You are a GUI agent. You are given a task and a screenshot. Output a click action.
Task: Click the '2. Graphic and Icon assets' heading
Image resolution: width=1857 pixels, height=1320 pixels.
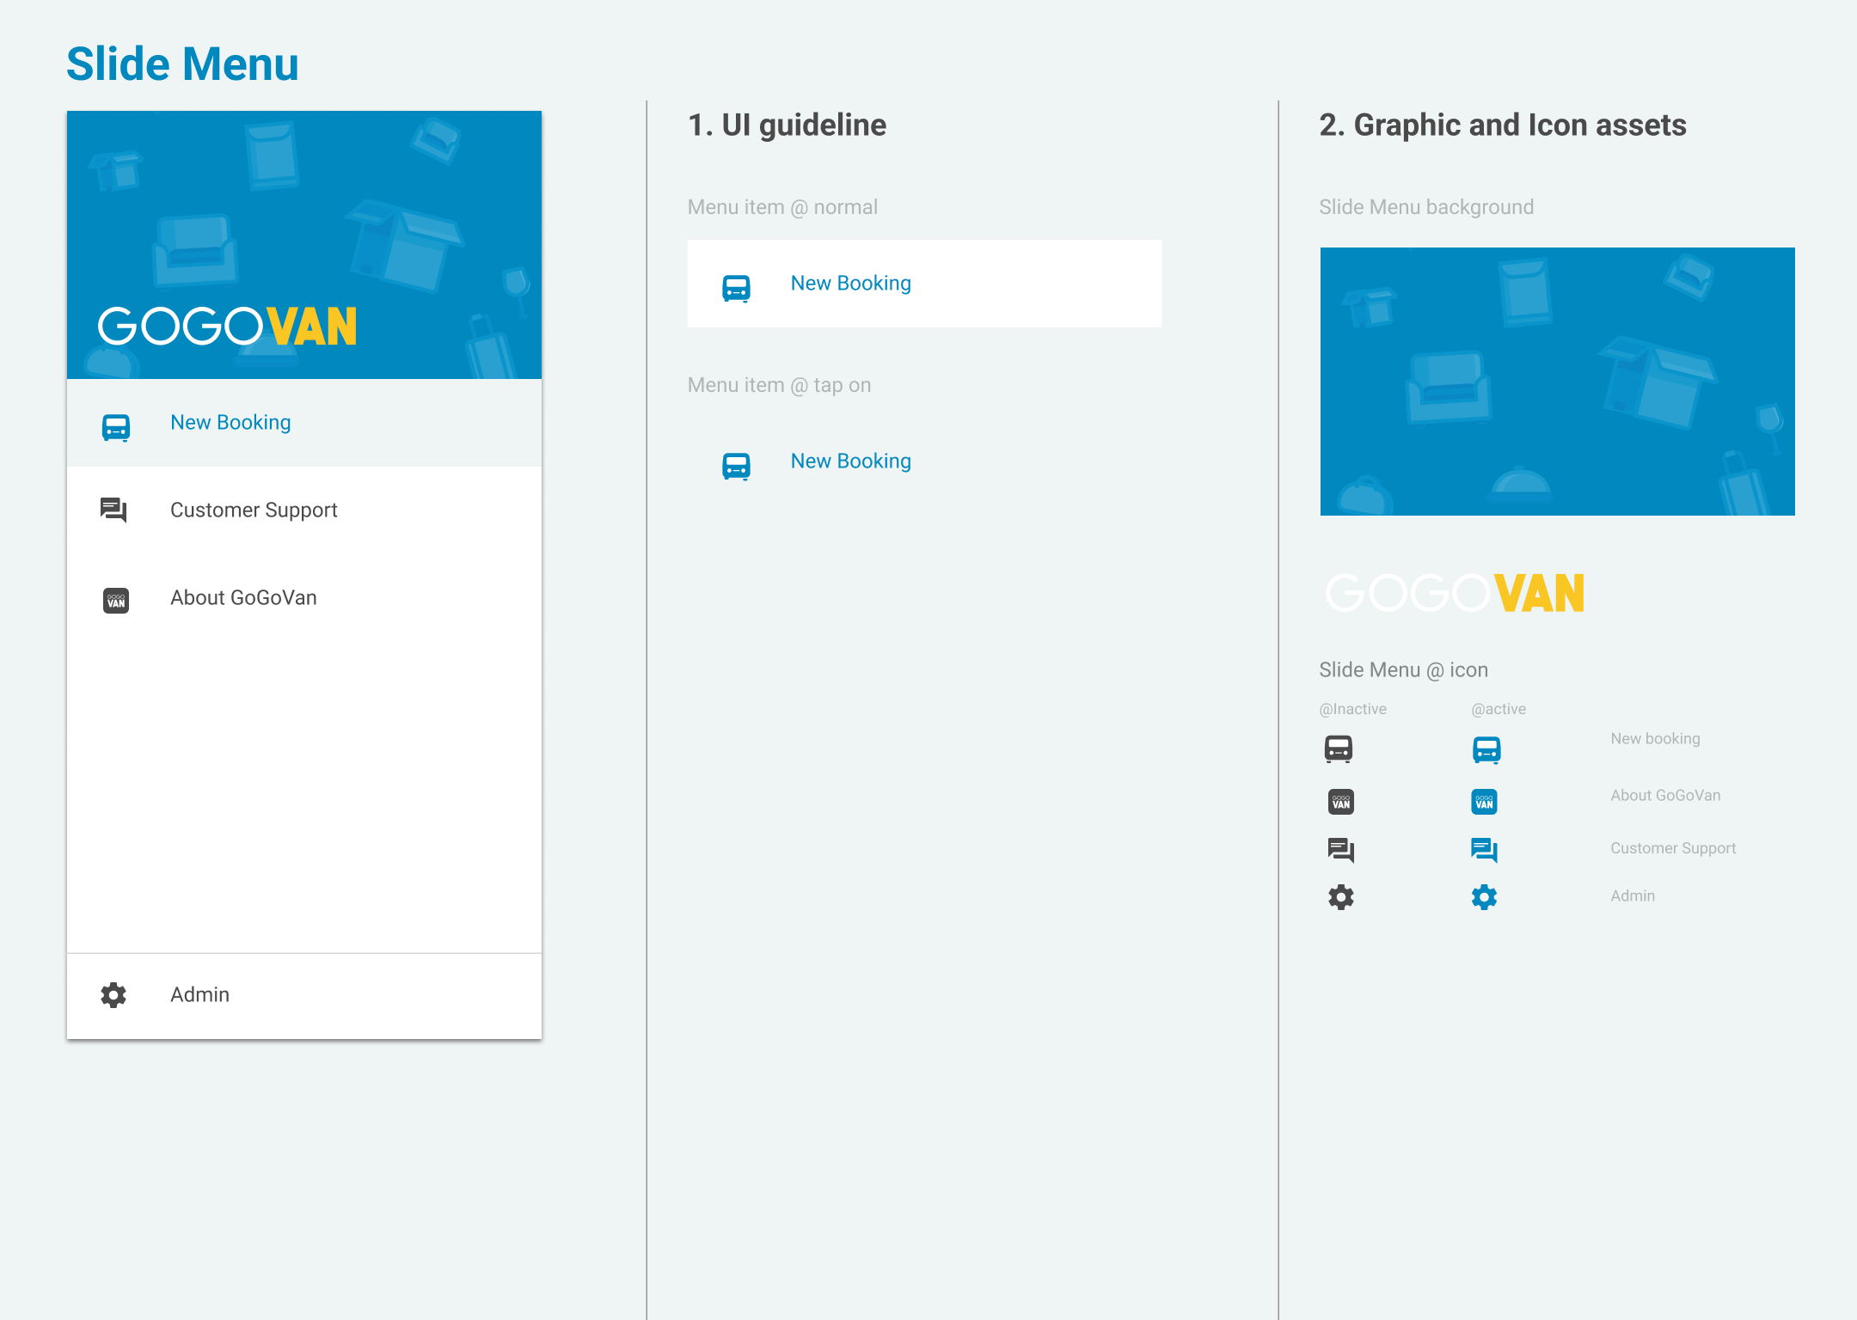1503,125
